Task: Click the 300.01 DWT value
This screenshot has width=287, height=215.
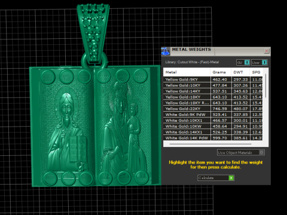Action: tap(240, 121)
